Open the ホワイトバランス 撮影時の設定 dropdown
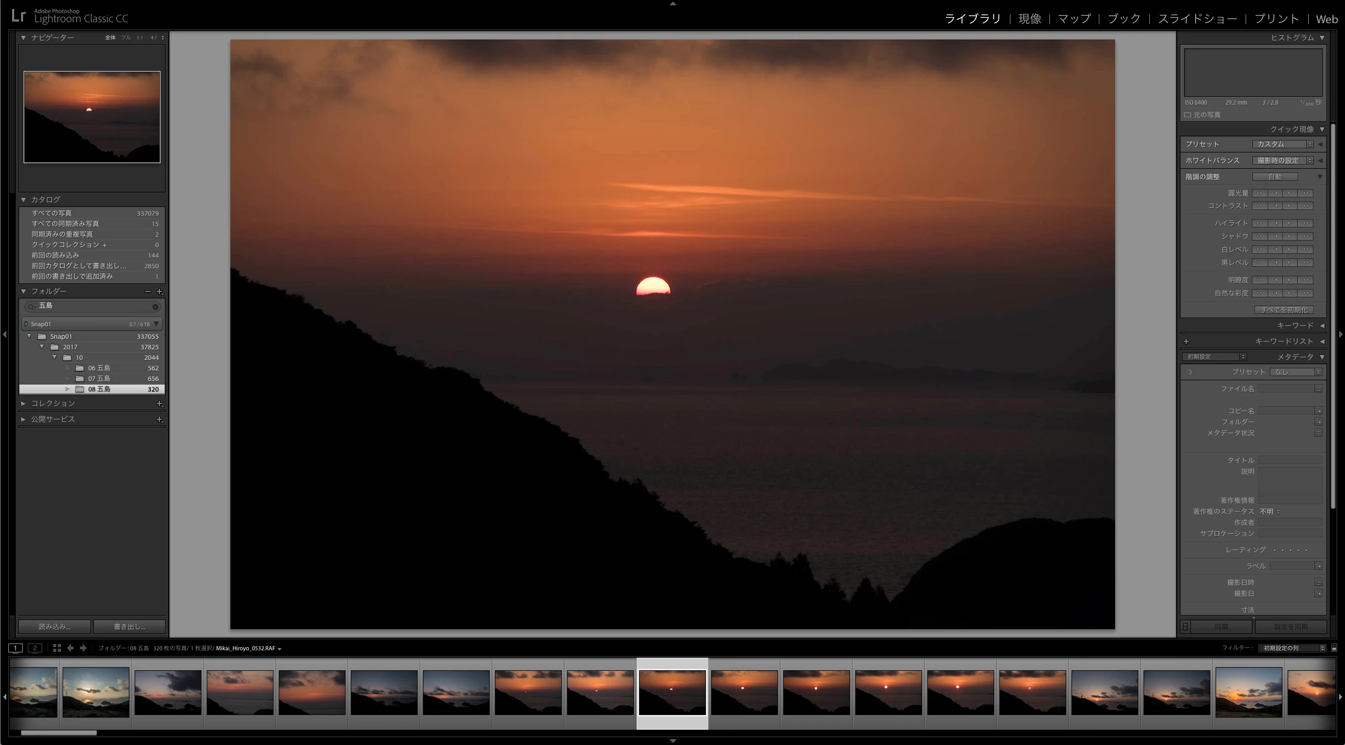1345x745 pixels. pyautogui.click(x=1282, y=160)
